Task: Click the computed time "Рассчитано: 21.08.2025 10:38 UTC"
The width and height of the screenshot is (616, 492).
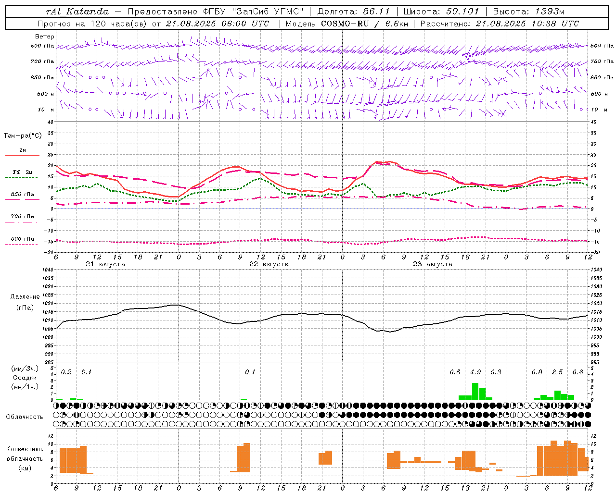Action: point(500,24)
